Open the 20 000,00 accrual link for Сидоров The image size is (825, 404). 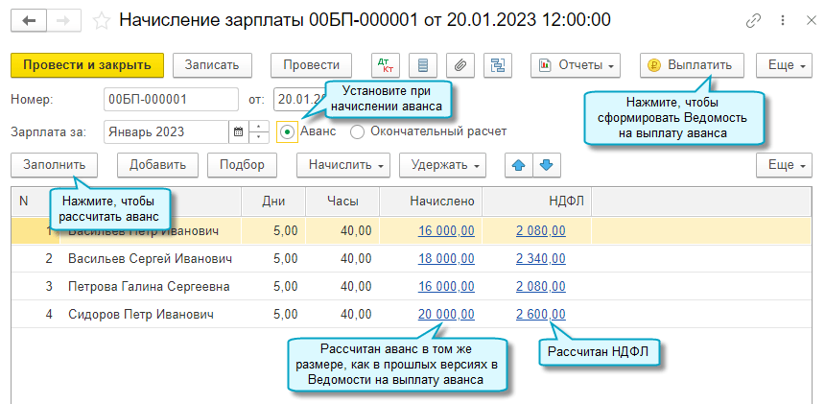coord(446,314)
